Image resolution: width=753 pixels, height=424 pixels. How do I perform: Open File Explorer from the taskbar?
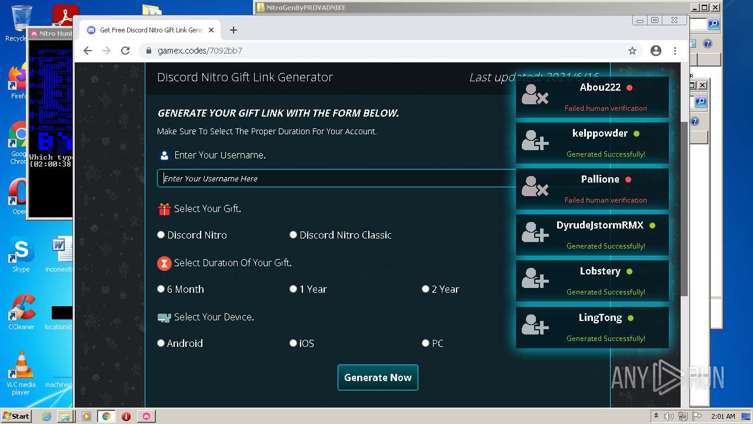[x=65, y=416]
